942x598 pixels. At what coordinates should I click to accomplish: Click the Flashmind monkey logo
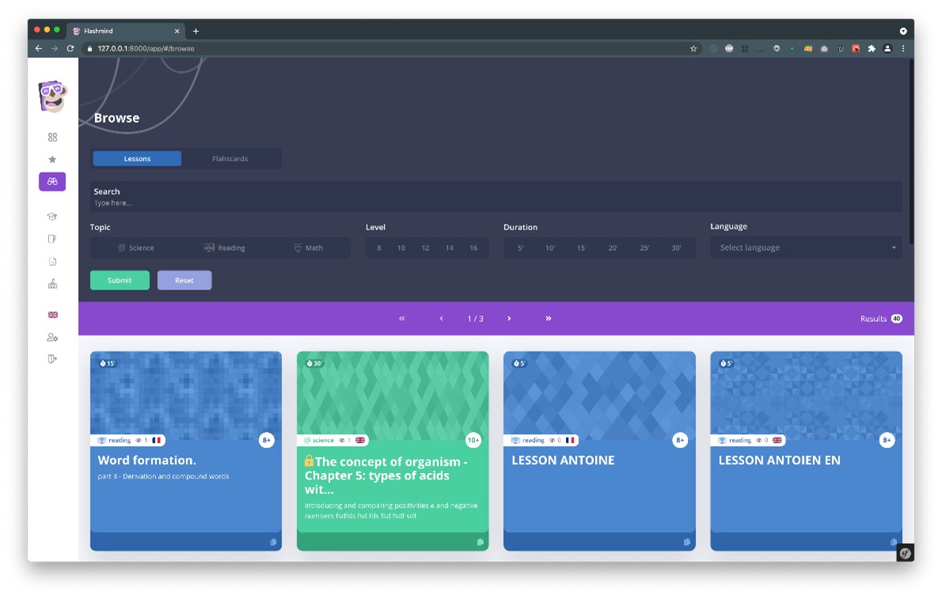52,97
